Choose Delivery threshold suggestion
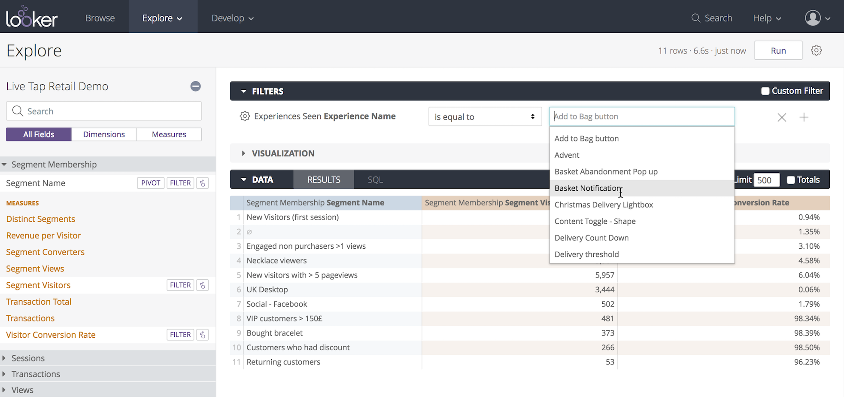 tap(642, 254)
